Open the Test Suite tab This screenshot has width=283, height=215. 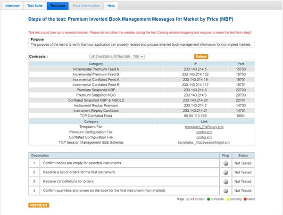click(x=34, y=6)
